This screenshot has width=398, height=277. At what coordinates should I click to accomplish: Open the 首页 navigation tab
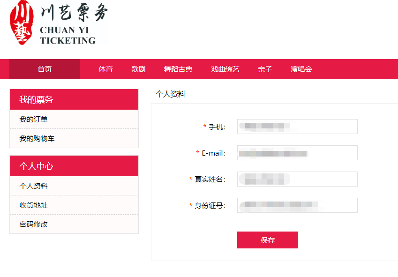coord(45,69)
